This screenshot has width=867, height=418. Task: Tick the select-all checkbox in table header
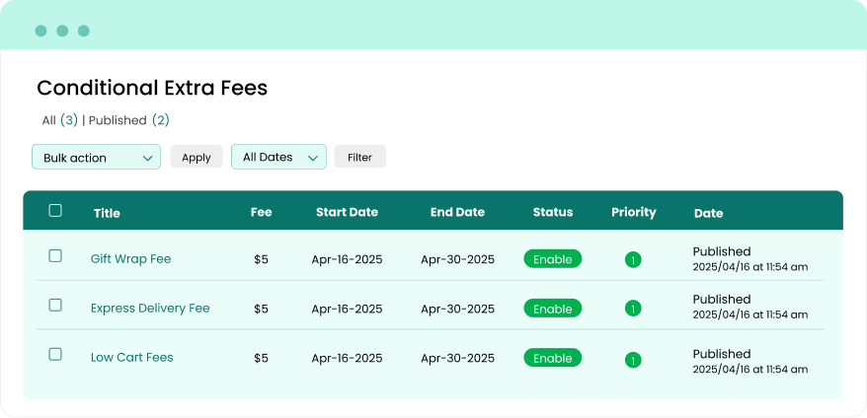coord(55,210)
